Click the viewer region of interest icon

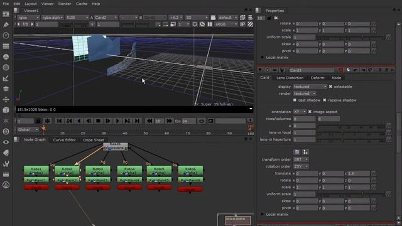point(195,24)
